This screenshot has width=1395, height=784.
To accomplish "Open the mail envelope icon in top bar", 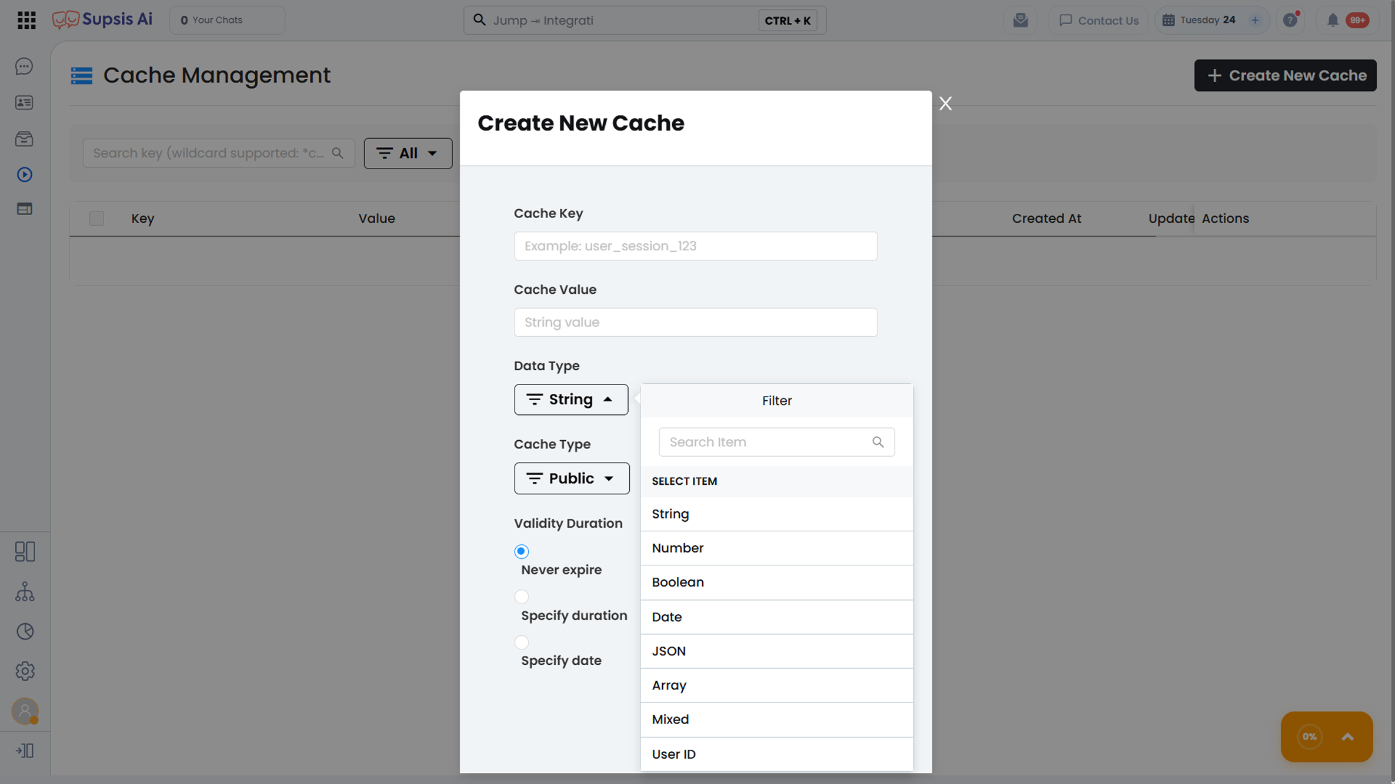I will coord(1020,20).
